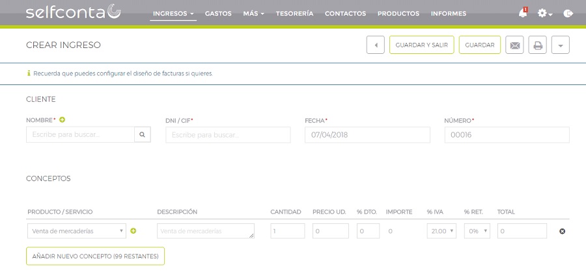
Task: Click the info icon beside Recuerda text
Action: click(x=29, y=73)
